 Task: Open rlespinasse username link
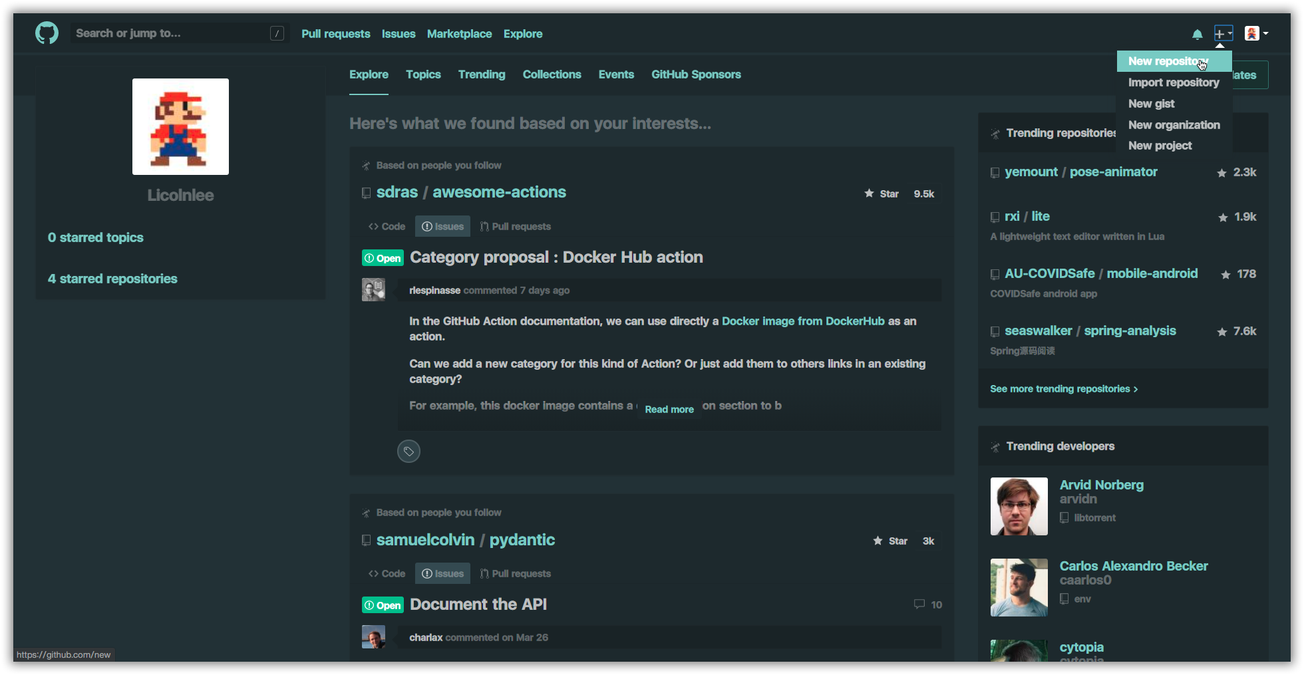pos(434,291)
